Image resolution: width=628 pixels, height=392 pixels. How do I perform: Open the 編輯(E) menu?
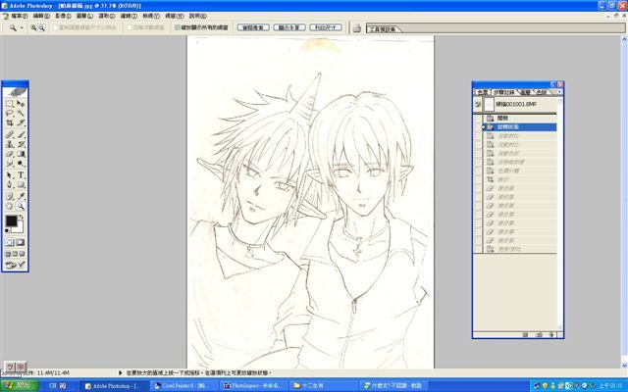41,16
